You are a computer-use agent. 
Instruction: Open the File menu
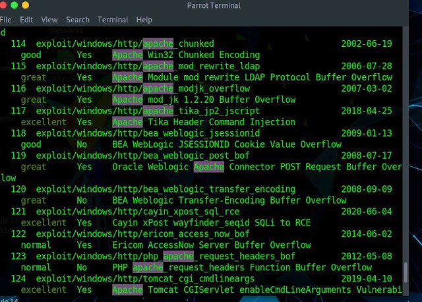[x=6, y=20]
